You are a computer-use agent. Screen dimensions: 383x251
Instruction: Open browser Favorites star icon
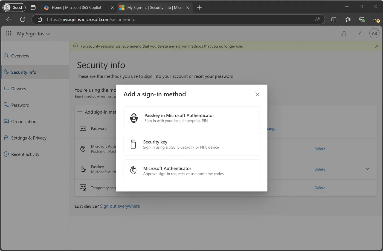coord(348,19)
